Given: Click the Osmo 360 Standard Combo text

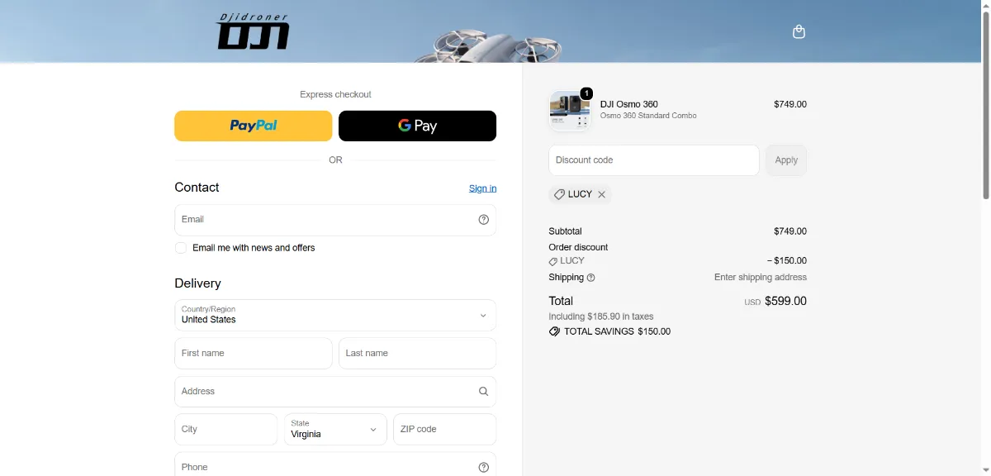Looking at the screenshot, I should click(648, 116).
